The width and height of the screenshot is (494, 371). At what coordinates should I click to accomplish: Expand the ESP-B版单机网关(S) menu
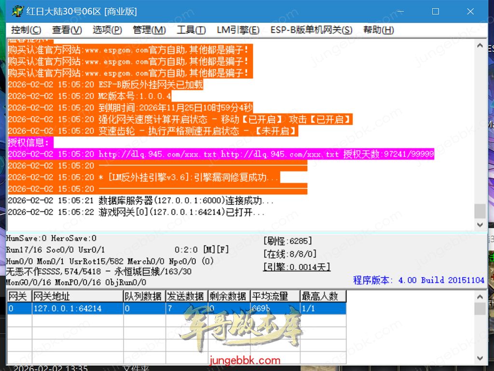point(311,30)
